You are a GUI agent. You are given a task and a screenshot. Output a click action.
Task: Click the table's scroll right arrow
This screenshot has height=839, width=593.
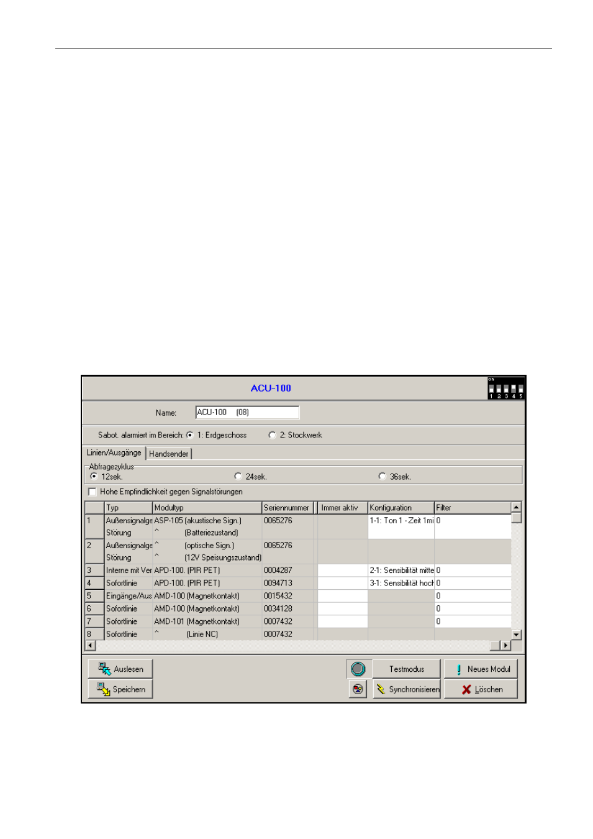point(506,645)
